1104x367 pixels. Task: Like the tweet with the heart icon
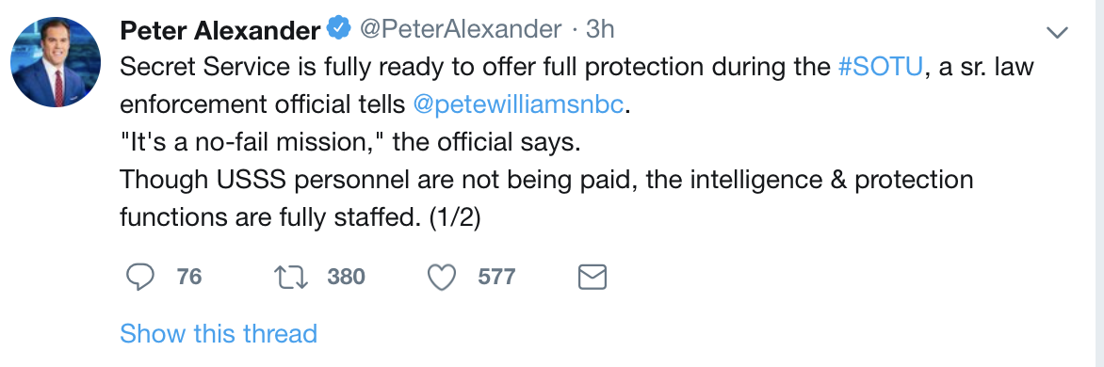click(x=442, y=277)
